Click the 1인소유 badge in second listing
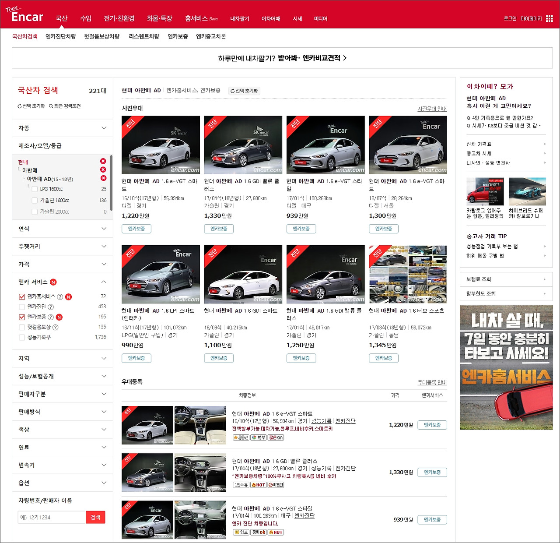 coord(241,485)
